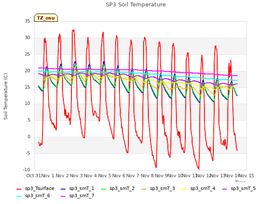Click the cyan sp3_smT_6 legend swatch
This screenshot has height=204, width=272.
(19, 196)
